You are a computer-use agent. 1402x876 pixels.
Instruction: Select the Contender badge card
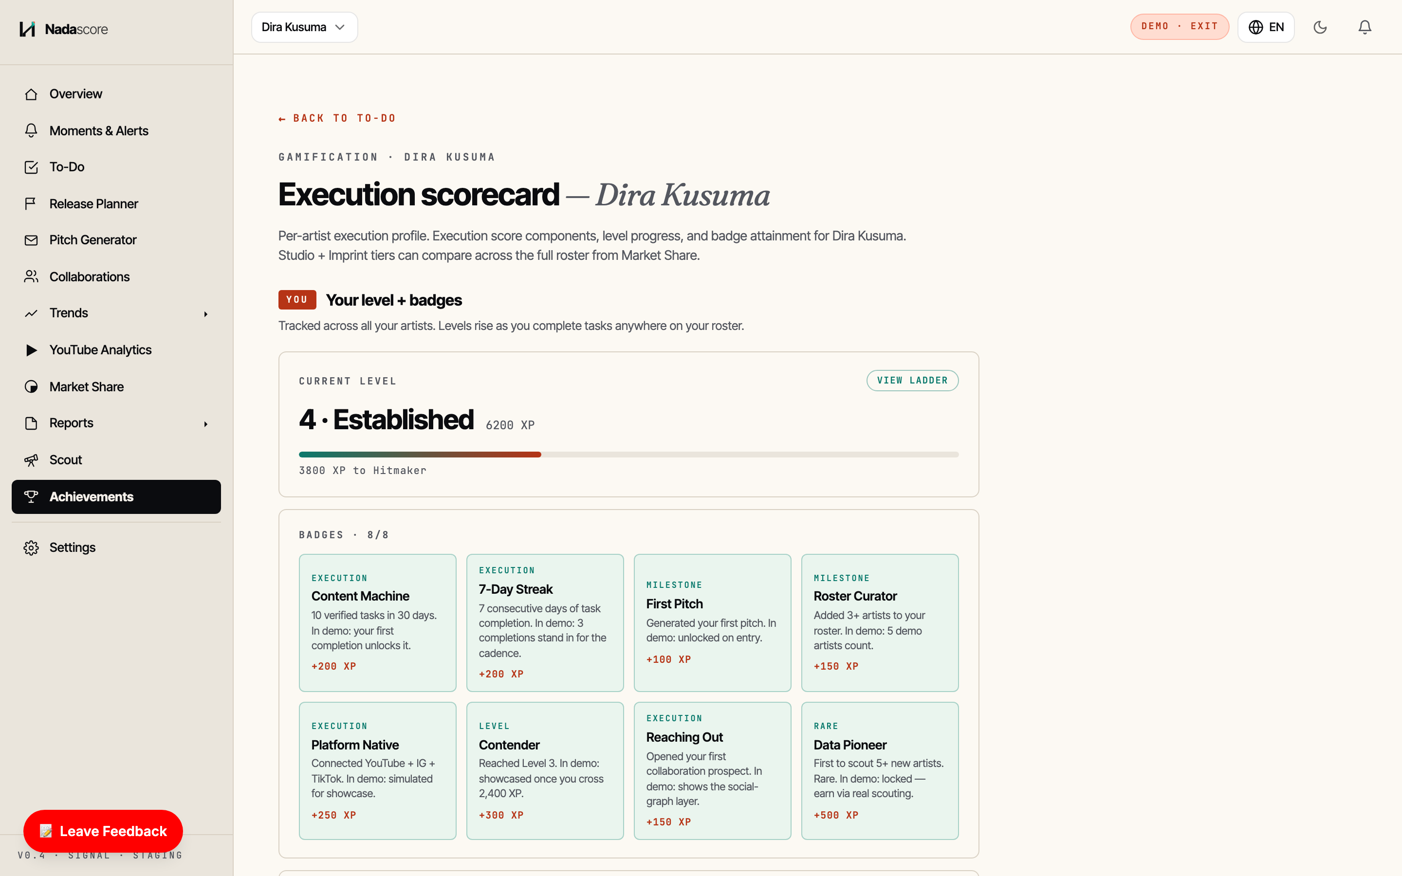545,771
